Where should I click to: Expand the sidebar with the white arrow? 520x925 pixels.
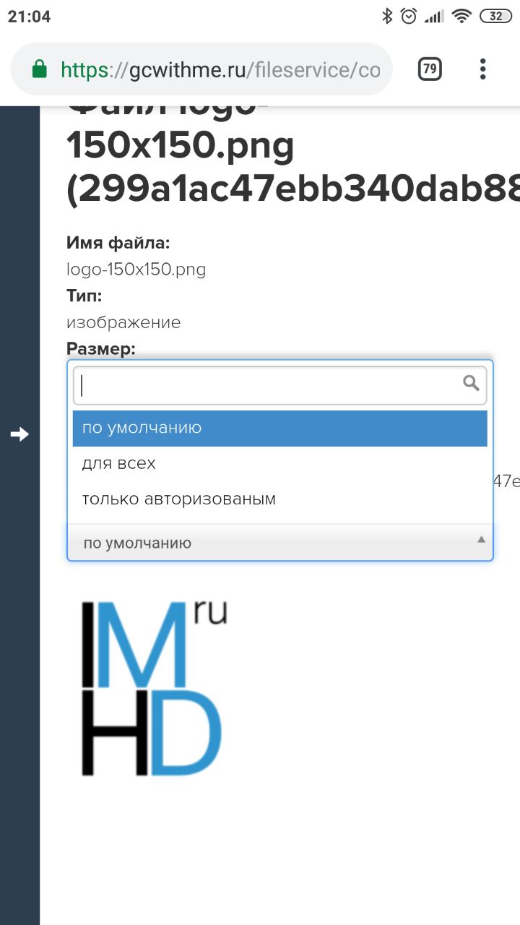19,434
